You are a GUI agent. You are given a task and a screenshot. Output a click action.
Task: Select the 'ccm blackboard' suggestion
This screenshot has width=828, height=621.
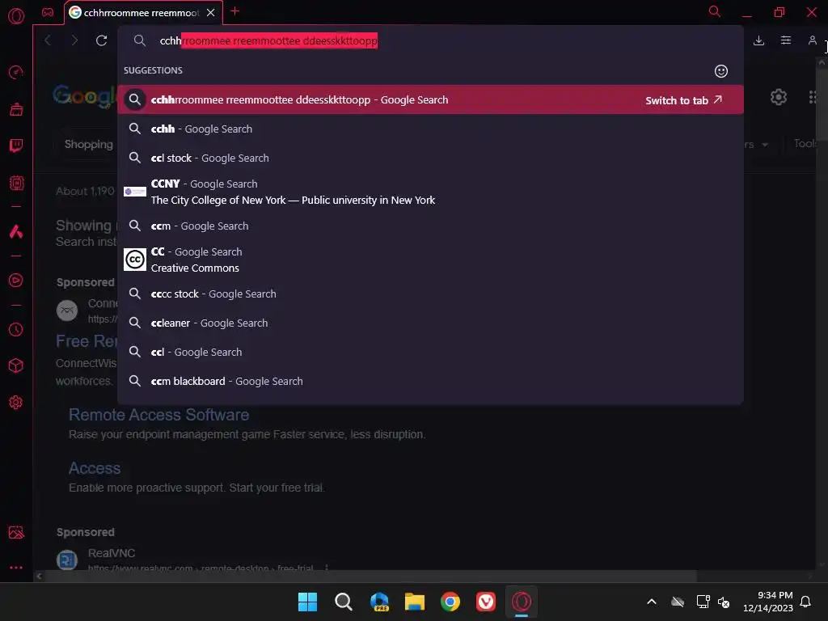(x=430, y=381)
